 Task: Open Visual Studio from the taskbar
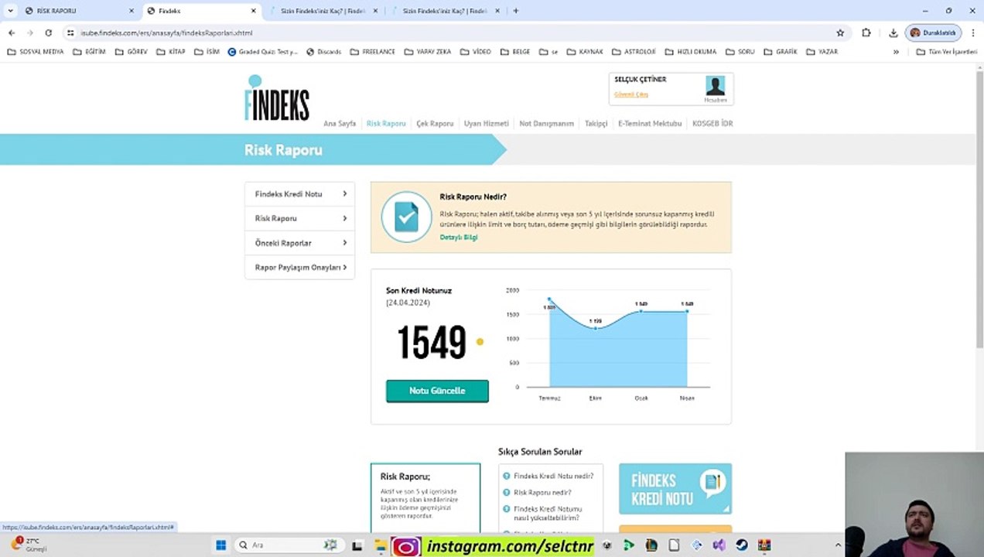tap(719, 545)
